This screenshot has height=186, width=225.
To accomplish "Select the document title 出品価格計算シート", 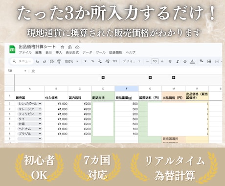I will click(37, 47).
